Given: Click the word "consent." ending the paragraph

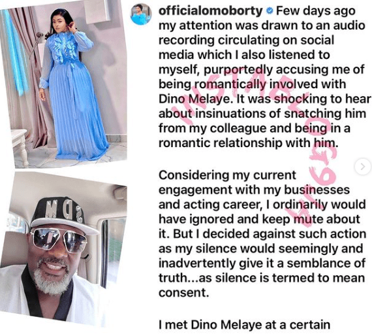Looking at the screenshot, I should click(x=183, y=293).
